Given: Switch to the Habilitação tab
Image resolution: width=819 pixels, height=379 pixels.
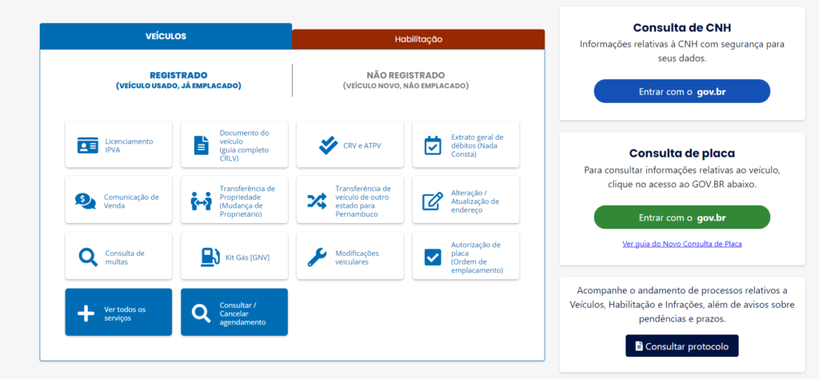Looking at the screenshot, I should 418,39.
